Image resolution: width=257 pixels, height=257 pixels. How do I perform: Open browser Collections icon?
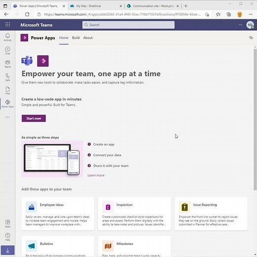[229, 14]
